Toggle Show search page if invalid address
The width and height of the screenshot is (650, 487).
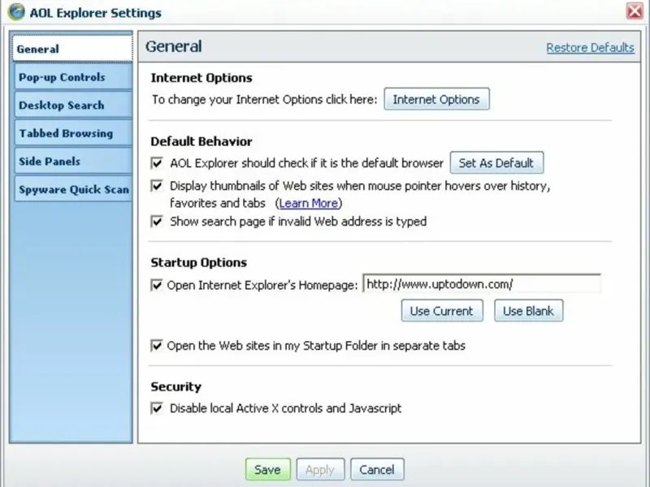pos(157,221)
